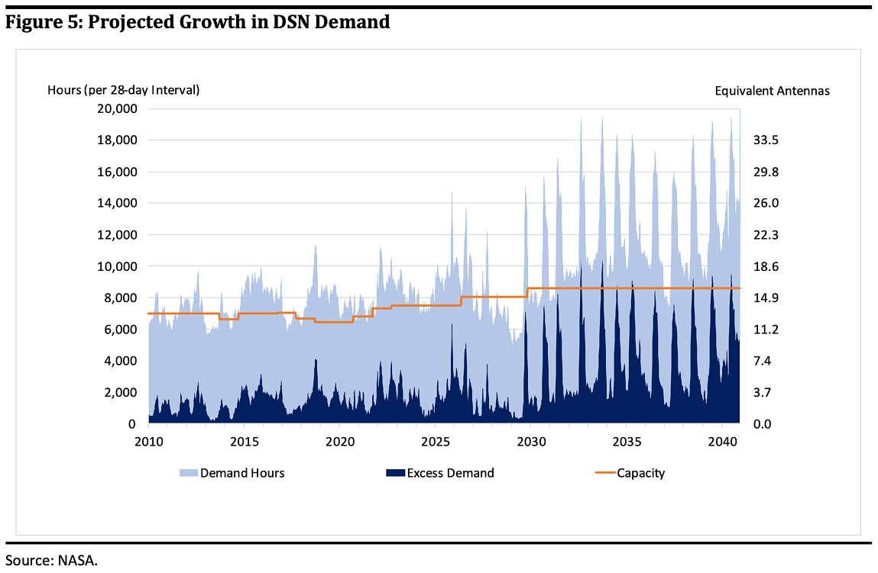Click the 2025 label on the year axis
This screenshot has width=878, height=573.
(435, 442)
